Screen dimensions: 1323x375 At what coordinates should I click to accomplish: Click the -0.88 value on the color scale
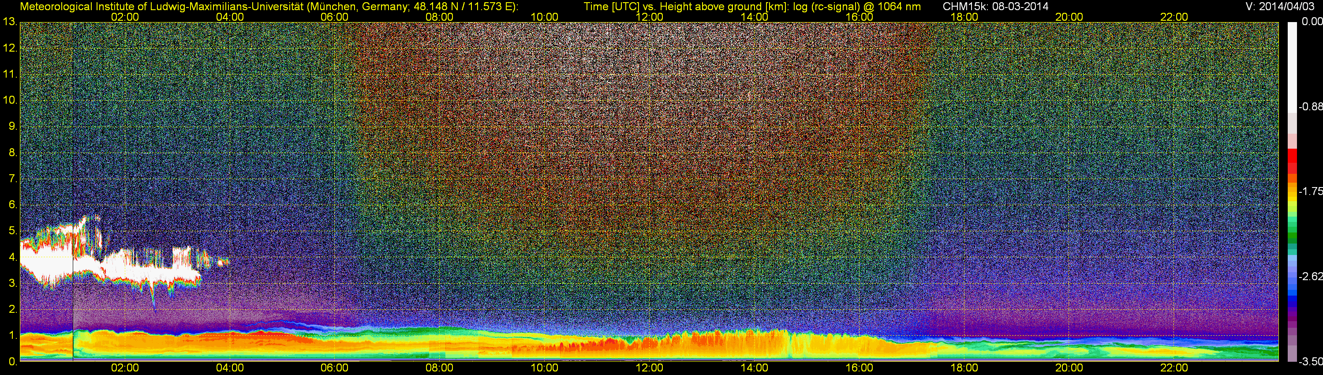click(1311, 107)
